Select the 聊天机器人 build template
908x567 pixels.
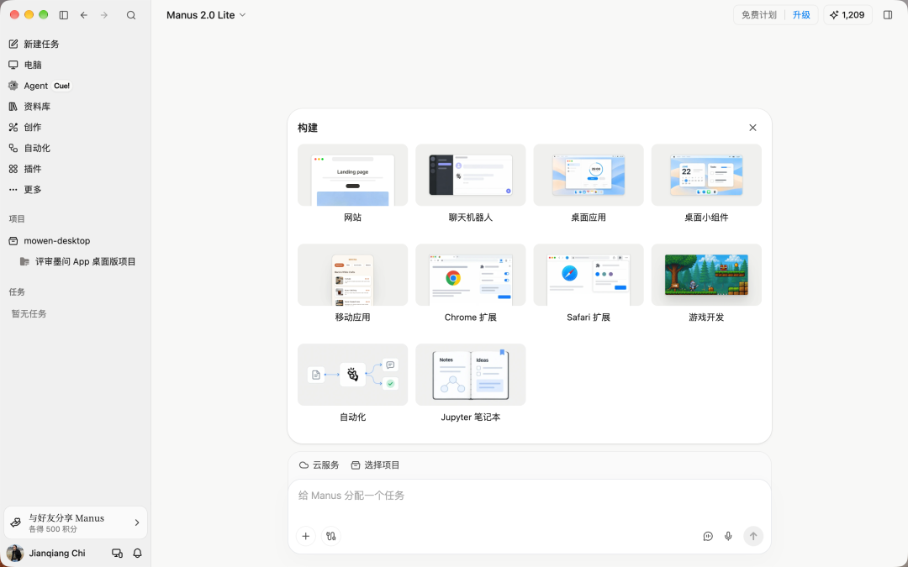pos(470,185)
